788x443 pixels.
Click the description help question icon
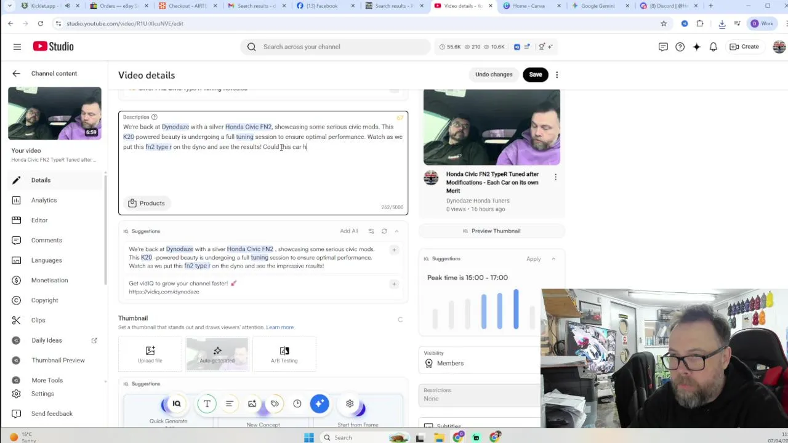(154, 117)
